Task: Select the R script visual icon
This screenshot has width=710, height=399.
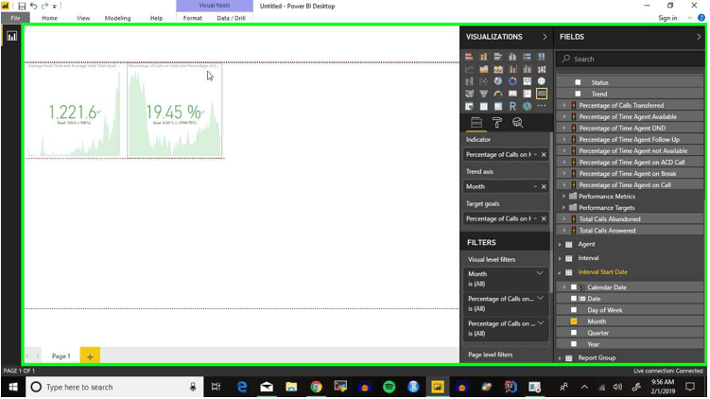Action: 512,106
